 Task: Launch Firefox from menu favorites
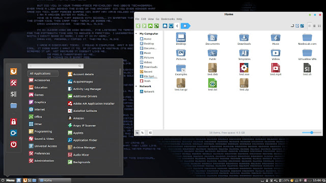(14, 71)
